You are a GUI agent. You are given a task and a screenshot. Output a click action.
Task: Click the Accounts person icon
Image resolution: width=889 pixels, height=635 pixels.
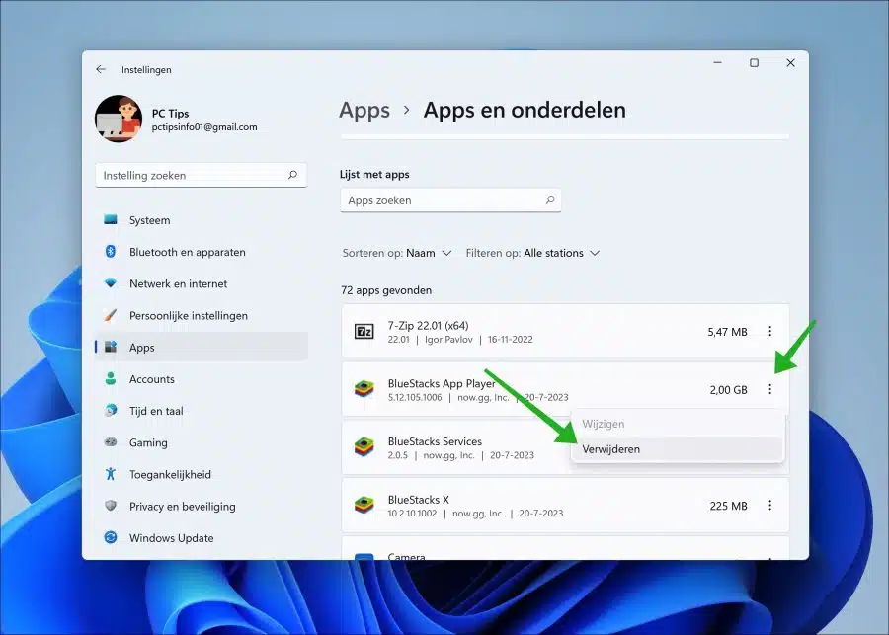click(111, 378)
